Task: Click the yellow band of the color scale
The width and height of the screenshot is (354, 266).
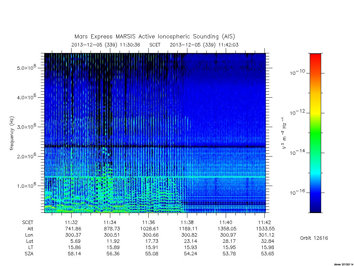Action: pyautogui.click(x=315, y=111)
